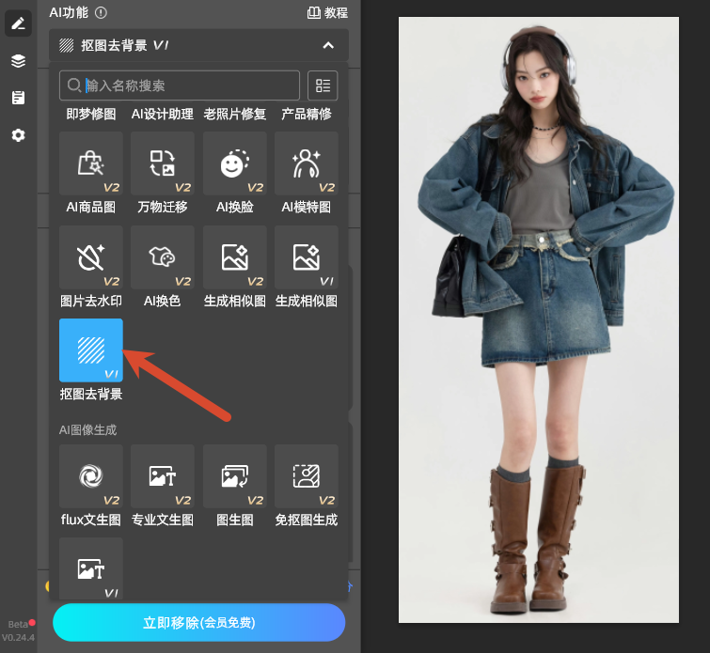Click the striped 抠图去背景 header icon

pos(67,45)
